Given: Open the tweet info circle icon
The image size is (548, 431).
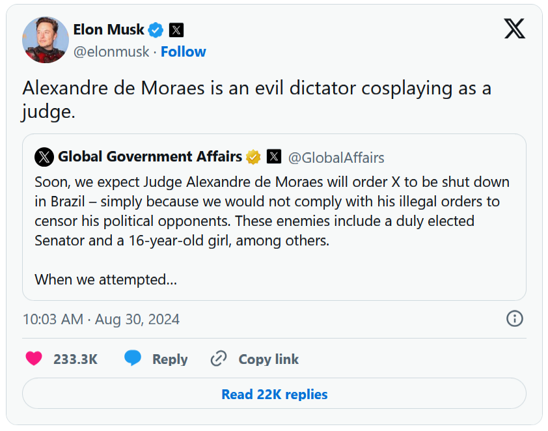Looking at the screenshot, I should 514,319.
